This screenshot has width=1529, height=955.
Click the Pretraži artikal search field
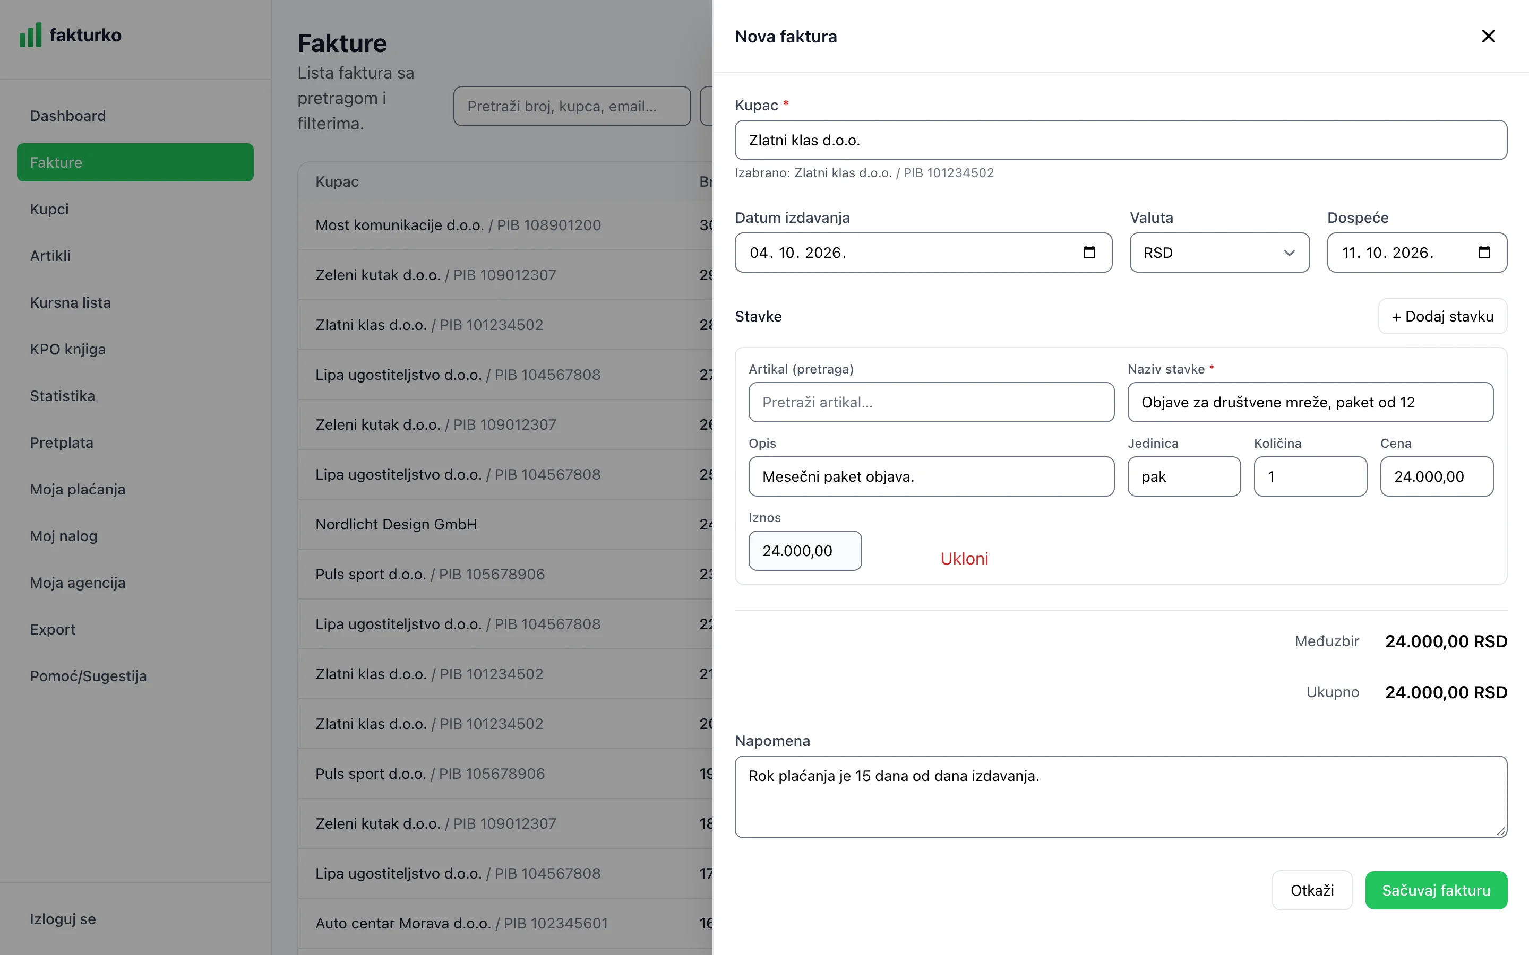pyautogui.click(x=931, y=402)
